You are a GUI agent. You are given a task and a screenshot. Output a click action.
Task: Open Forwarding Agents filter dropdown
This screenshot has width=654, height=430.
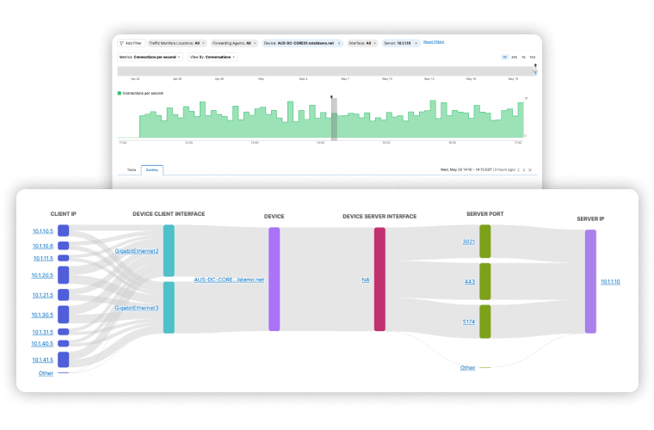click(x=234, y=43)
